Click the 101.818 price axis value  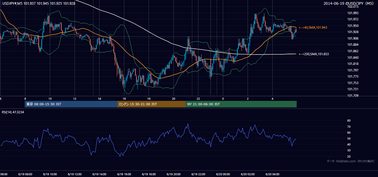353,64
